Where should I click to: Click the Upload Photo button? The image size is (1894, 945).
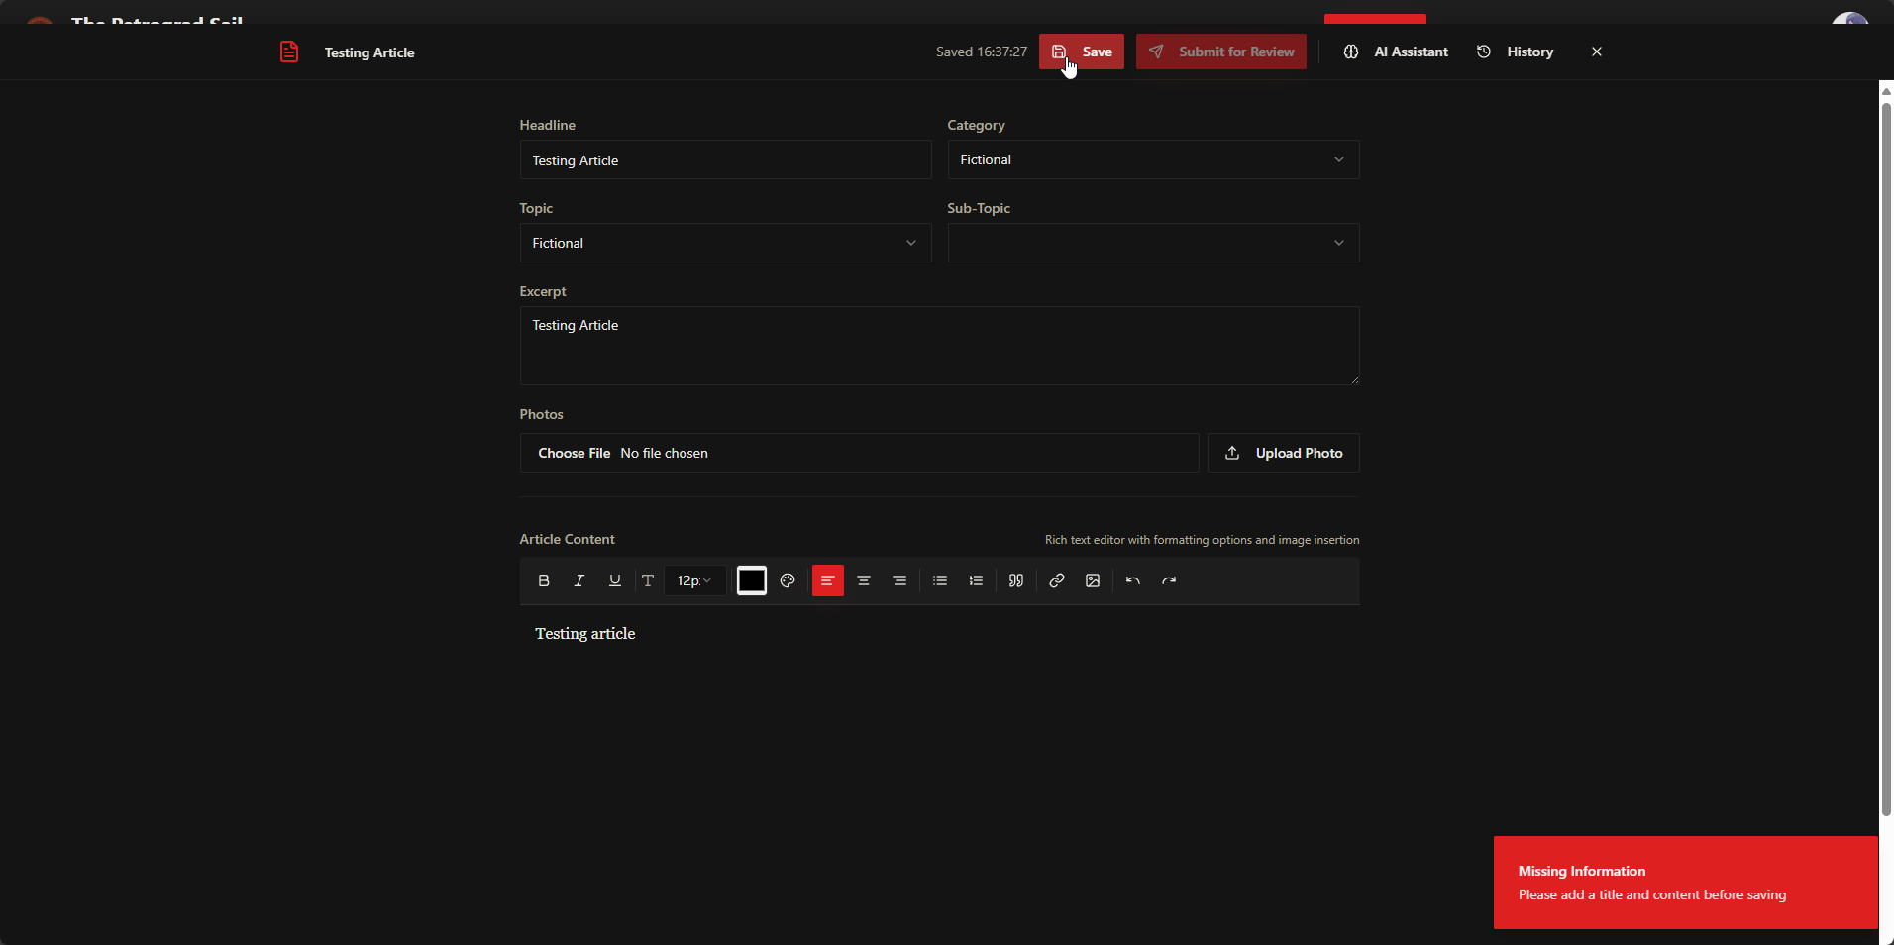click(1284, 453)
